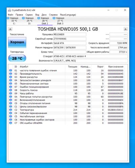Close the CrystalDiskInfo window
Screen dimensions: 135x168
tap(125, 10)
